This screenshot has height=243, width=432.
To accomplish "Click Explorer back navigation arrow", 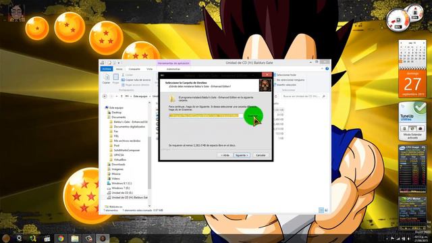I will point(105,97).
